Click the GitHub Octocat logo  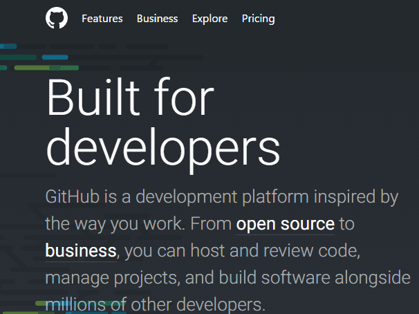coord(57,18)
